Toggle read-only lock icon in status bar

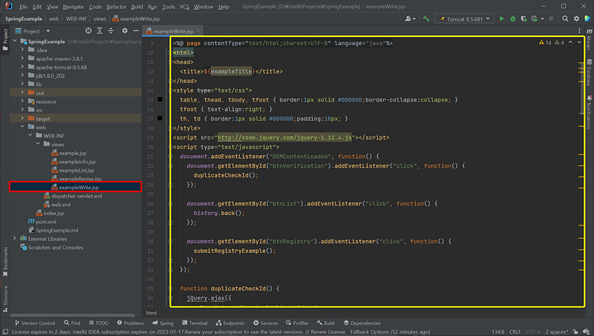point(575,332)
